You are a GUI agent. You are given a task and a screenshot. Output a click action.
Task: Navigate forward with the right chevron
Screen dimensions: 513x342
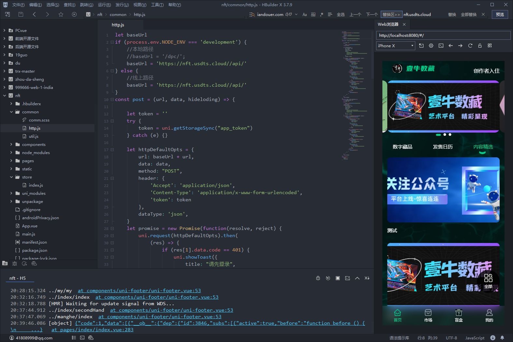(x=48, y=14)
